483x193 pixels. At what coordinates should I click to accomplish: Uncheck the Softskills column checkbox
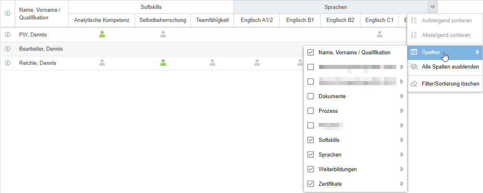click(x=311, y=140)
